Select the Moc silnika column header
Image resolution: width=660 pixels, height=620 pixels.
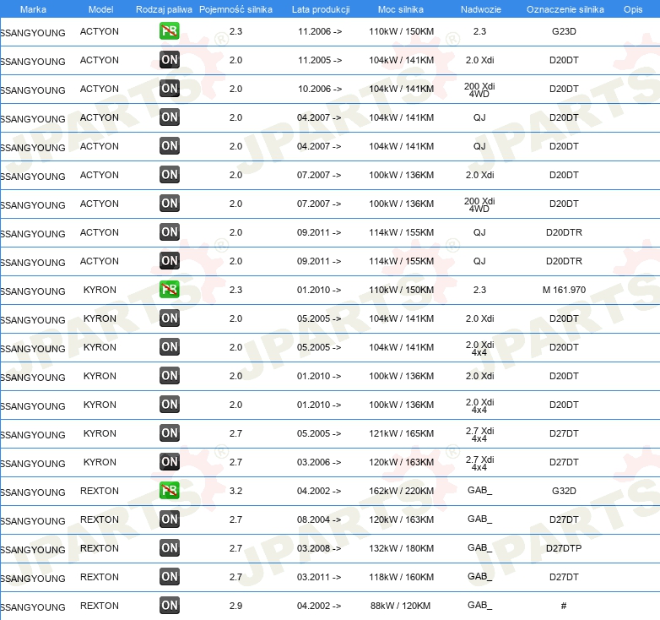[x=401, y=9]
